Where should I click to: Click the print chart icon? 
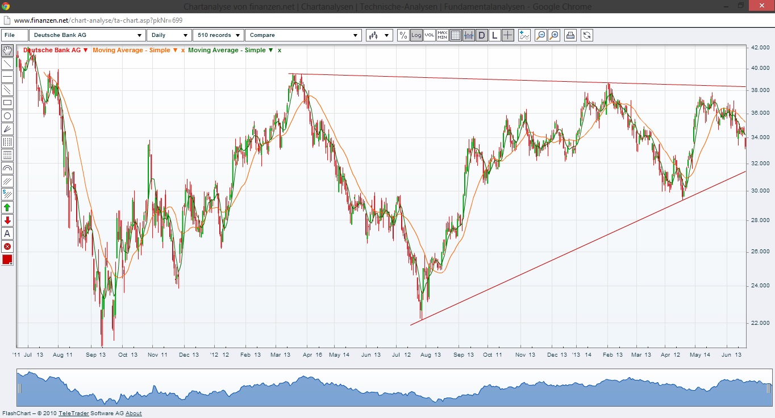pos(570,35)
